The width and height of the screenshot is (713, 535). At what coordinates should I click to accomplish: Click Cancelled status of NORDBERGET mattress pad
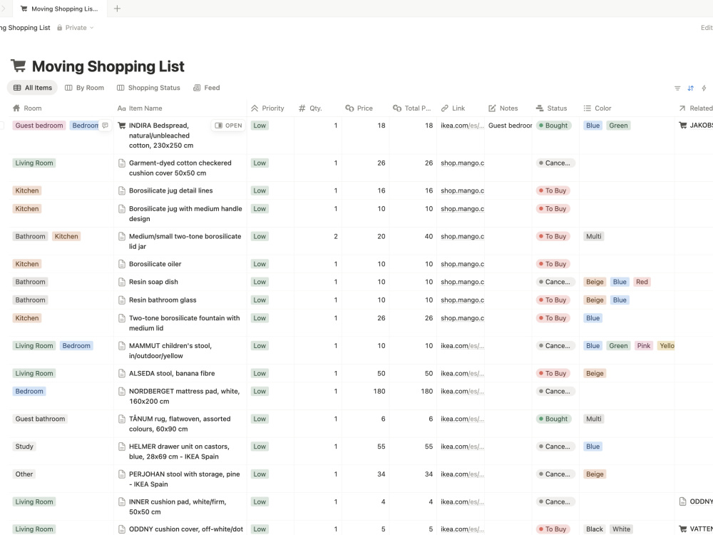point(555,391)
